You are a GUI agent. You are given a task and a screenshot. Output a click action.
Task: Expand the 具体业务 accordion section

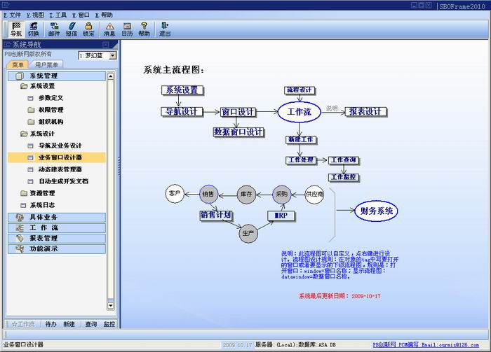[x=57, y=218]
